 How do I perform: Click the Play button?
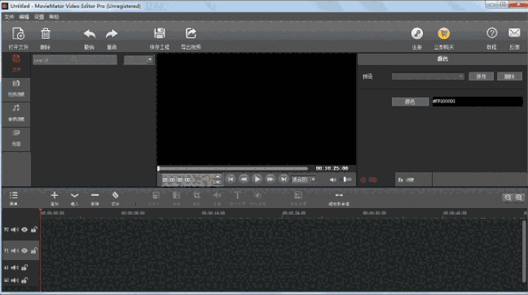point(257,180)
